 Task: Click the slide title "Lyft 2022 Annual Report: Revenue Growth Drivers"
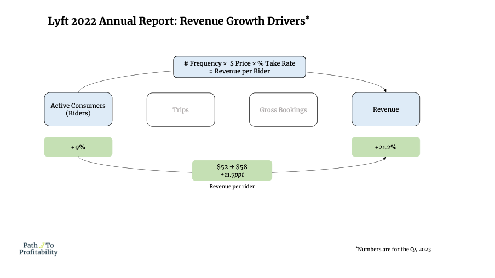pyautogui.click(x=179, y=21)
